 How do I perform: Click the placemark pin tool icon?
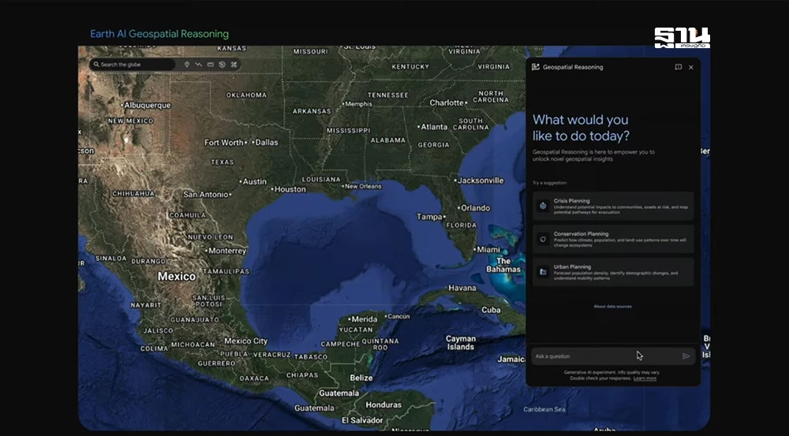point(187,65)
